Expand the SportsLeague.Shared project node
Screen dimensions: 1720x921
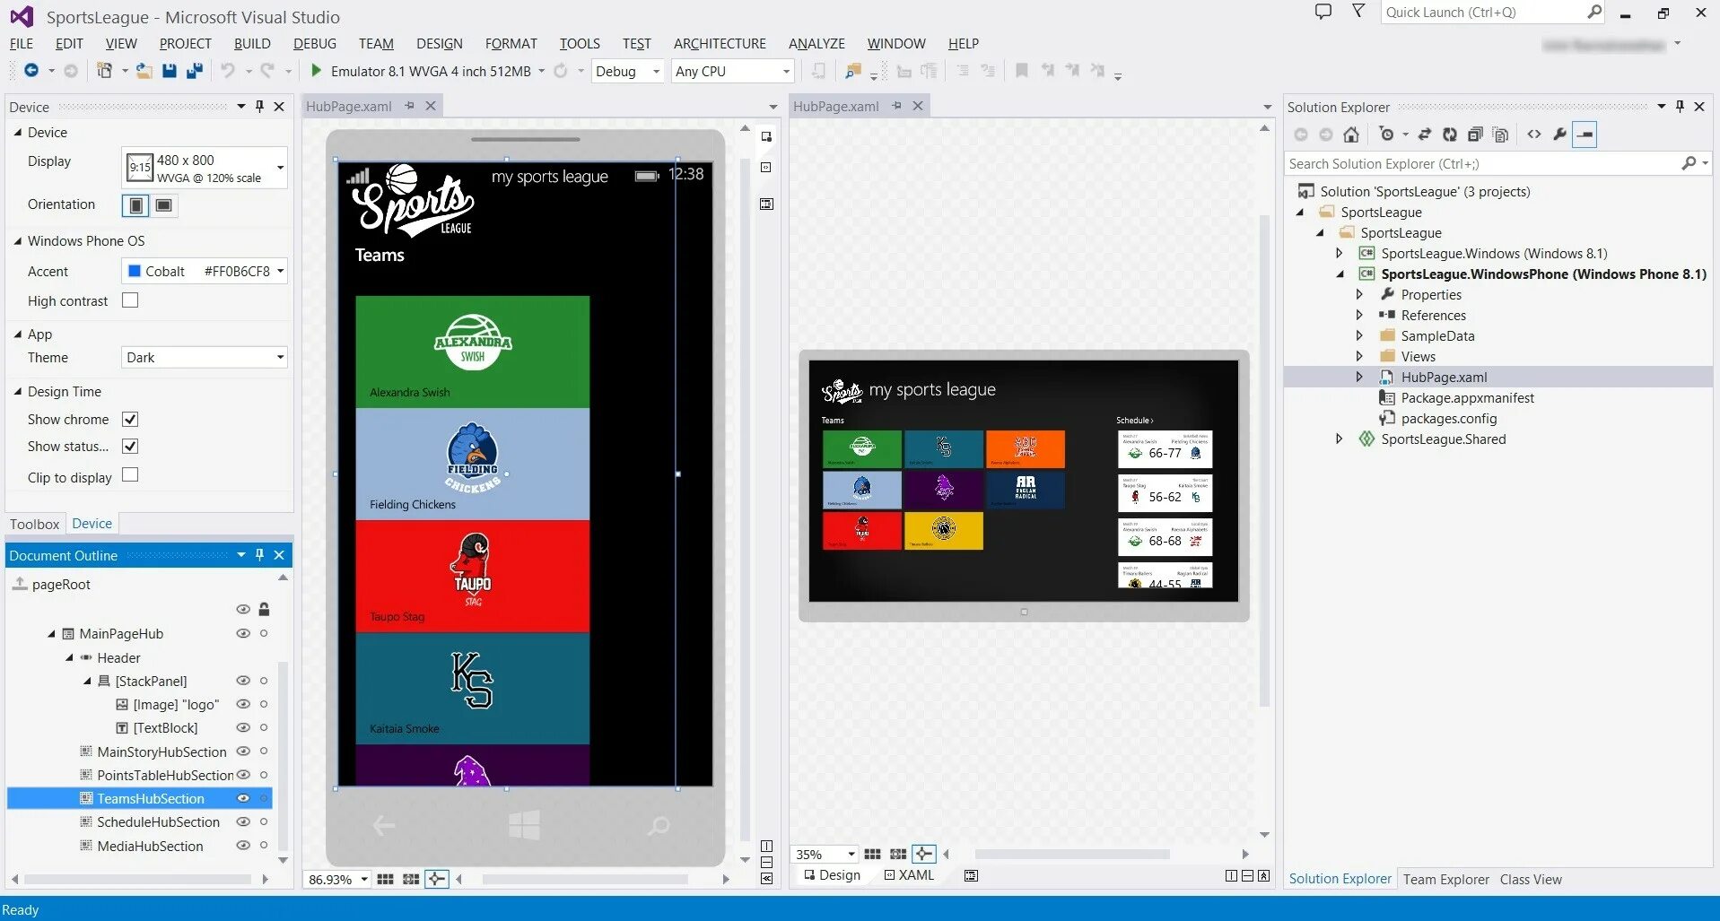(1339, 439)
